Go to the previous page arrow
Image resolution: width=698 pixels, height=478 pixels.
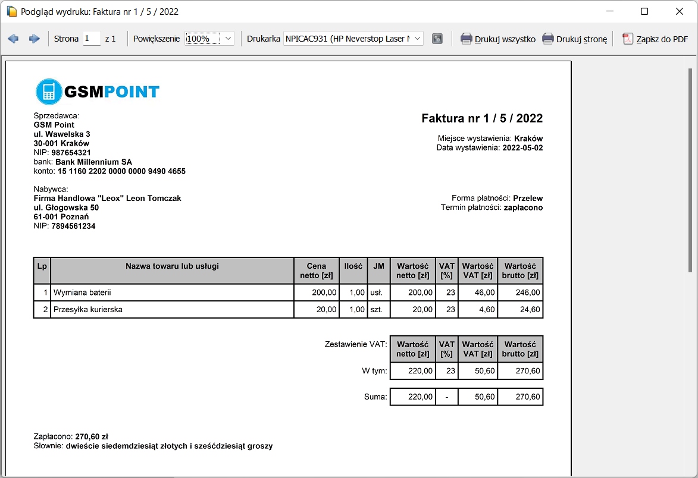coord(13,39)
